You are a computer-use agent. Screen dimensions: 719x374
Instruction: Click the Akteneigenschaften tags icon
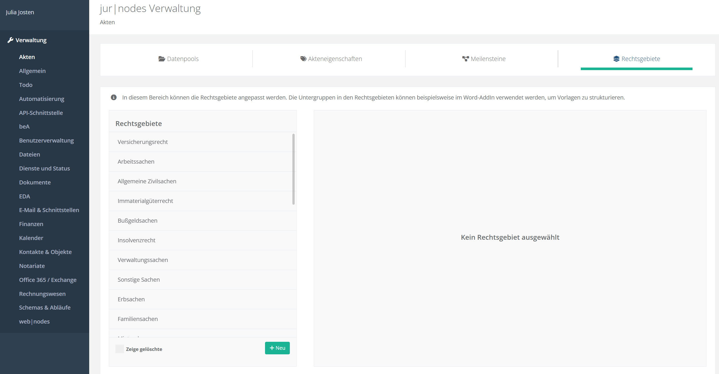pyautogui.click(x=303, y=59)
